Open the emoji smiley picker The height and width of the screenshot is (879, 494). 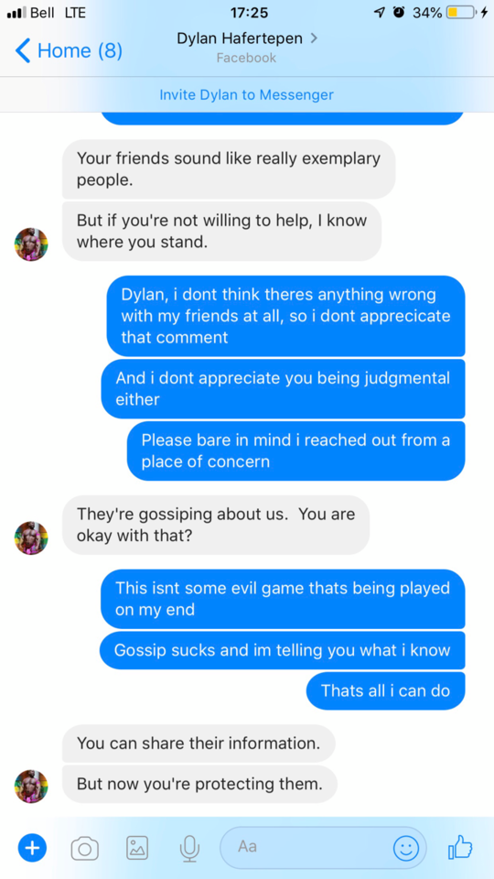pos(406,848)
